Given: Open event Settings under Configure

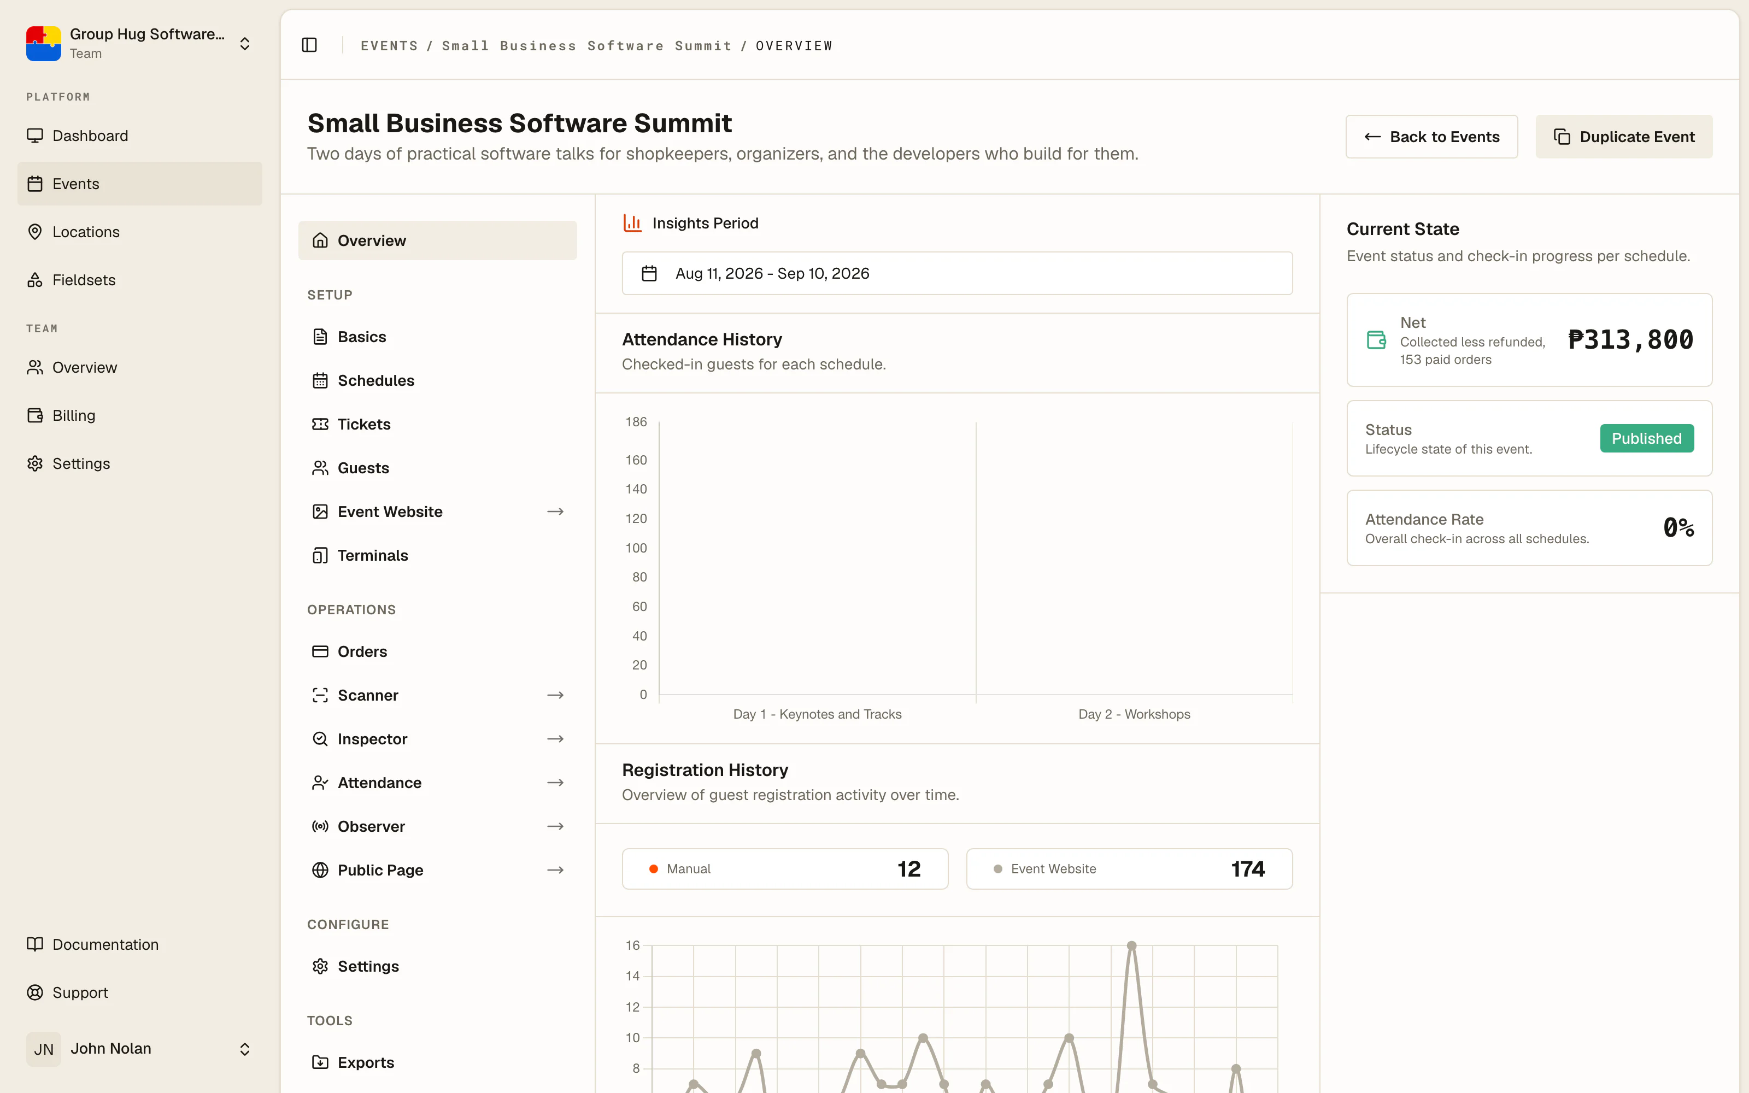Looking at the screenshot, I should [x=437, y=967].
